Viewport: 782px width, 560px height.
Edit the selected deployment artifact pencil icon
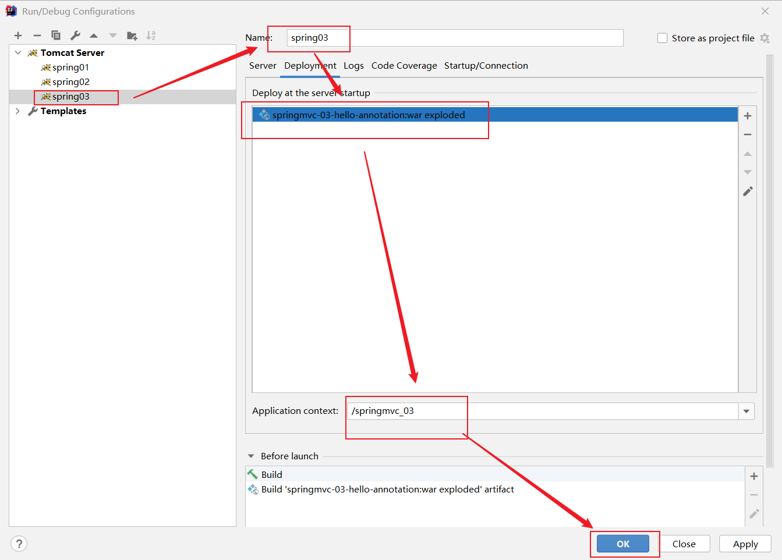(x=748, y=192)
